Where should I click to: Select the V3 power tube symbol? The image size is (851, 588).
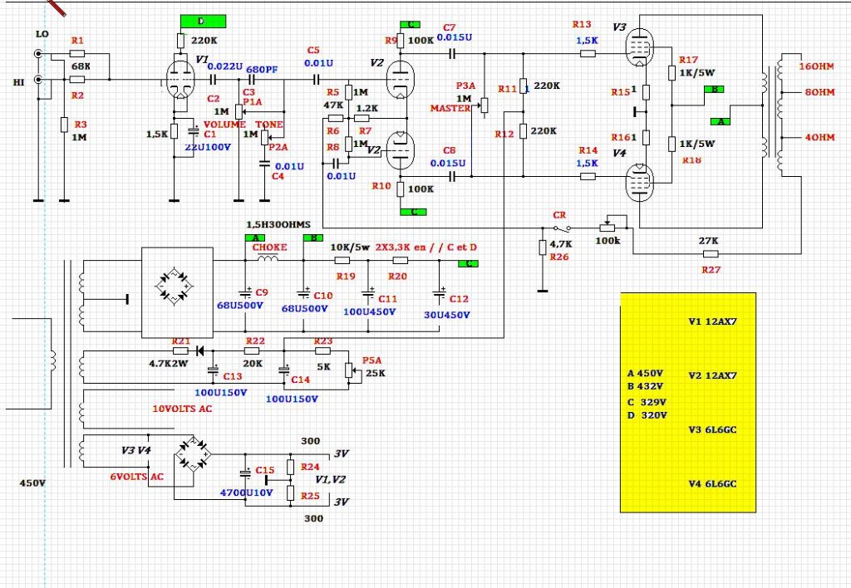[x=639, y=47]
